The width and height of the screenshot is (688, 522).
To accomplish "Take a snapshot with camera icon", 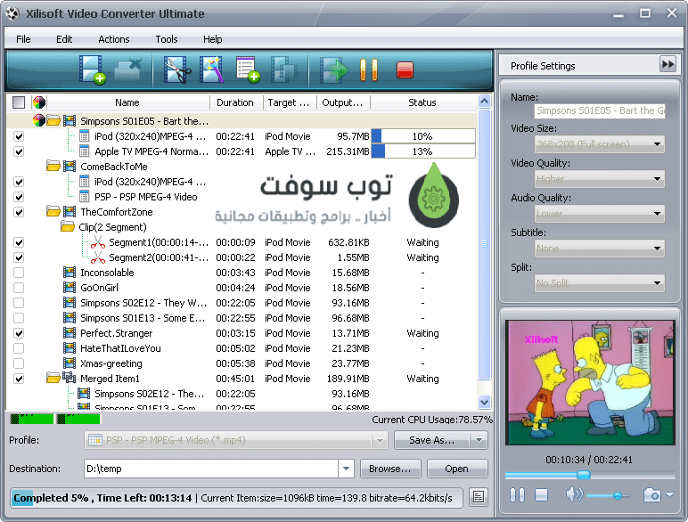I will (652, 495).
